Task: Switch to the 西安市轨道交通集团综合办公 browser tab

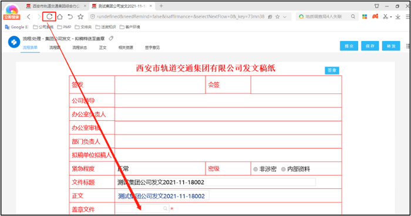Action: tap(56, 6)
